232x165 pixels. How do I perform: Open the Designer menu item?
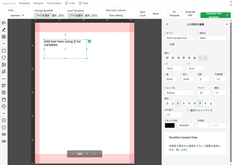[x=39, y=3]
